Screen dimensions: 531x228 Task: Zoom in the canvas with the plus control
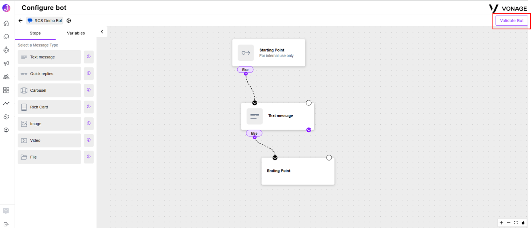point(501,223)
